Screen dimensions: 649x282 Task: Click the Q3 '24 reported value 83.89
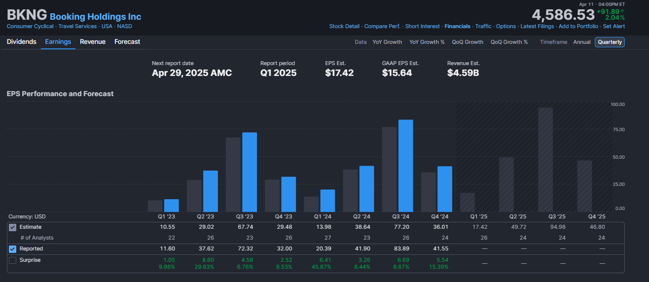tap(402, 248)
